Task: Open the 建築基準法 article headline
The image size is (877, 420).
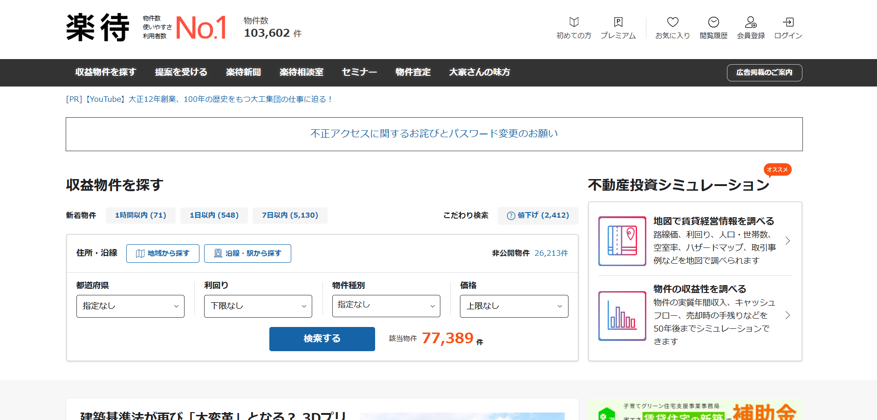Action: pyautogui.click(x=213, y=415)
